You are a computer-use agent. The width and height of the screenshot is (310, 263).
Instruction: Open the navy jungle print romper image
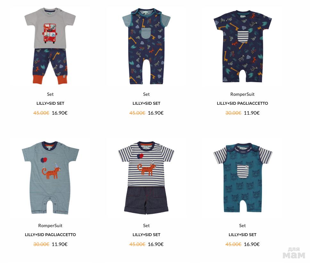tap(242, 46)
